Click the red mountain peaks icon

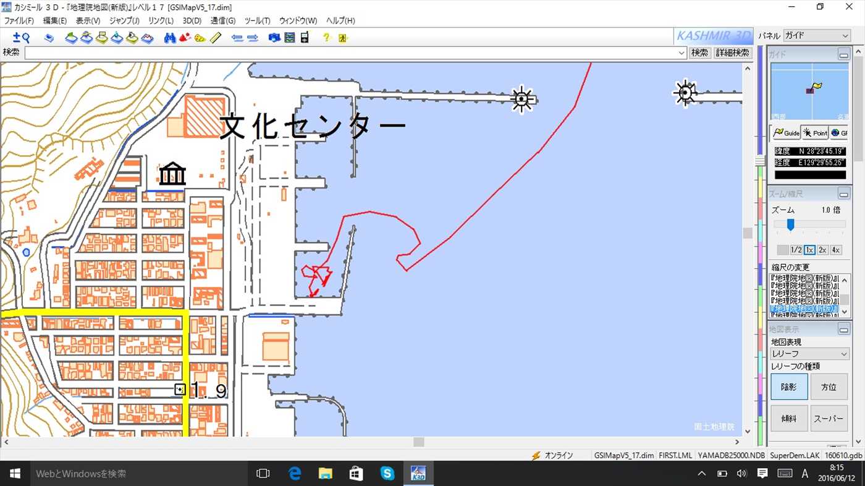[x=185, y=38]
